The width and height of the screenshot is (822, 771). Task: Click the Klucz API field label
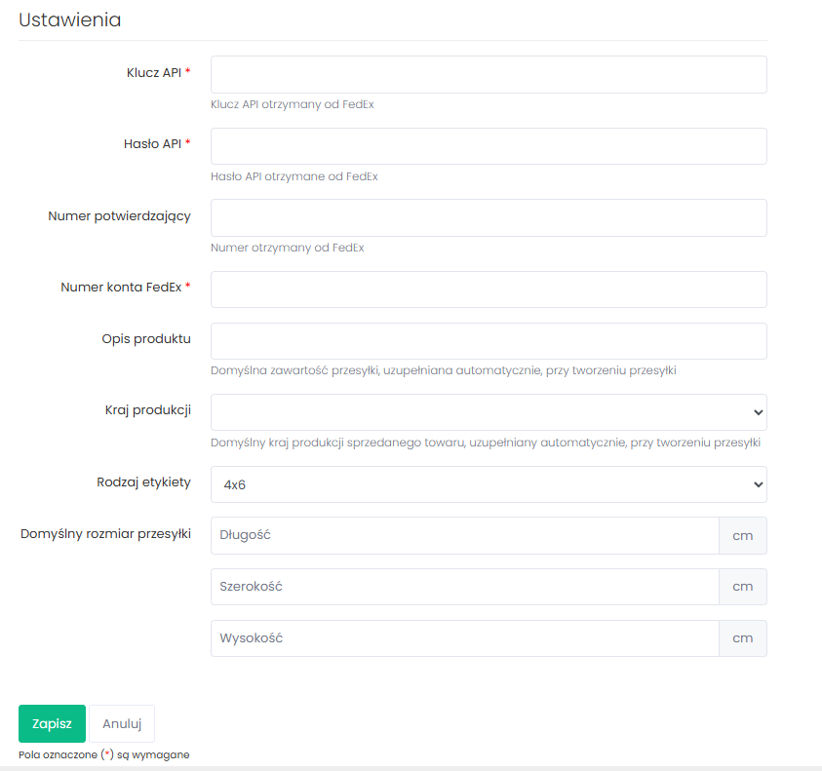[153, 72]
